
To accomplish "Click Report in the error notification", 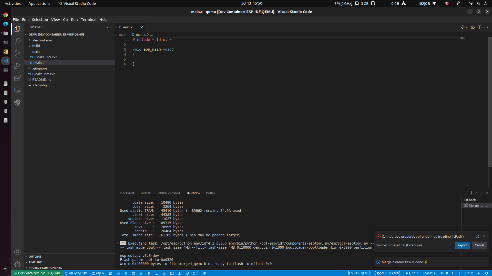I will pyautogui.click(x=462, y=245).
